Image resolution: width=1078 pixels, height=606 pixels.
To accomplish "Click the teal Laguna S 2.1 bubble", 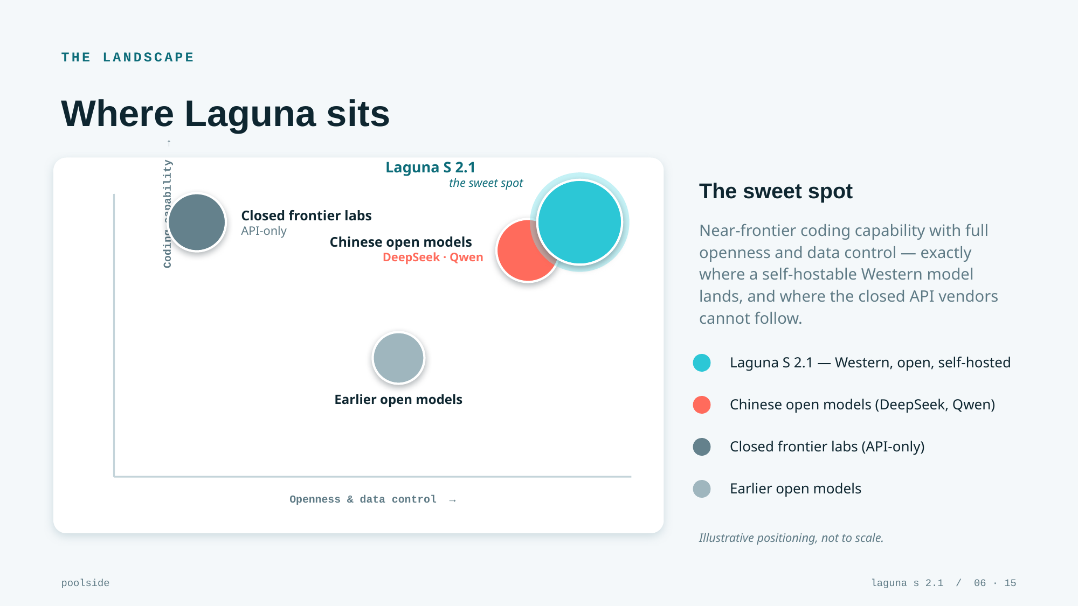I will 580,222.
